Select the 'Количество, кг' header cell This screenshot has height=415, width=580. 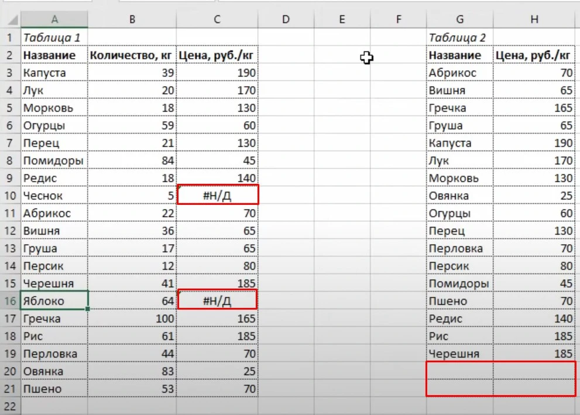pyautogui.click(x=132, y=55)
